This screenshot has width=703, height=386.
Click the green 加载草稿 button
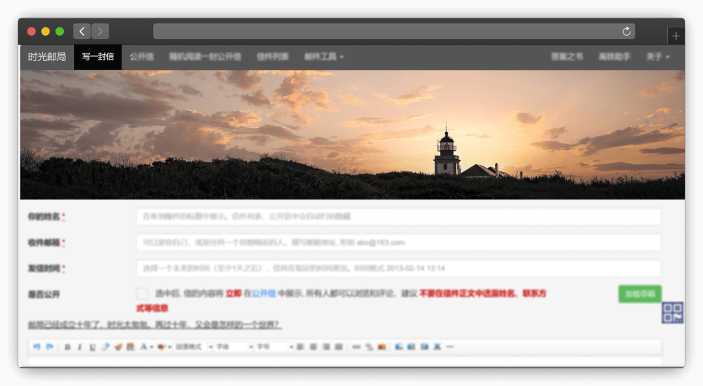[x=639, y=293]
